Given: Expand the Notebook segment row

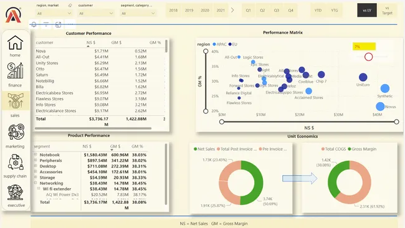Looking at the screenshot, I should pos(36,154).
